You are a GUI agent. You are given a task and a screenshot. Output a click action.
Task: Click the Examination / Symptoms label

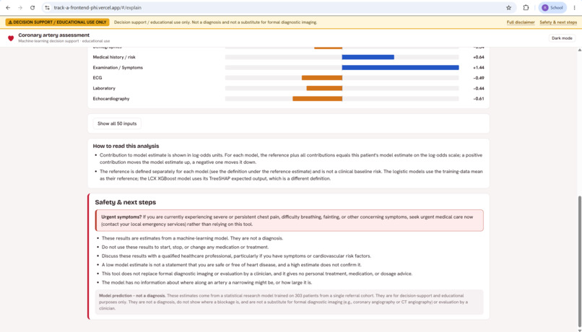coord(118,68)
